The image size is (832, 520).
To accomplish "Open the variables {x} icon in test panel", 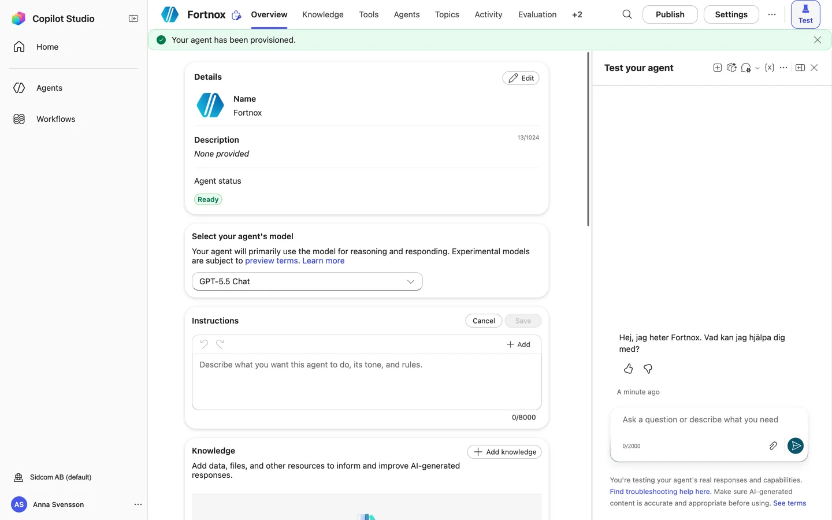I will tap(769, 68).
